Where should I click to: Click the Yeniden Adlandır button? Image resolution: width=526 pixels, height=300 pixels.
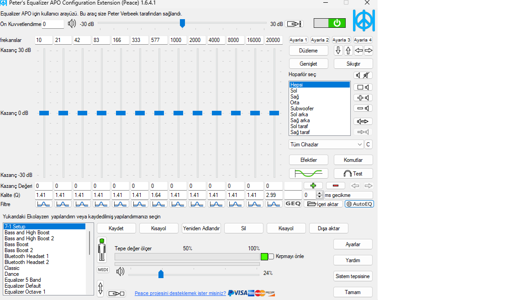pyautogui.click(x=201, y=228)
